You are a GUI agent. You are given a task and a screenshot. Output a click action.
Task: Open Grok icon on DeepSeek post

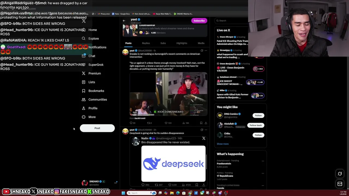[202, 130]
